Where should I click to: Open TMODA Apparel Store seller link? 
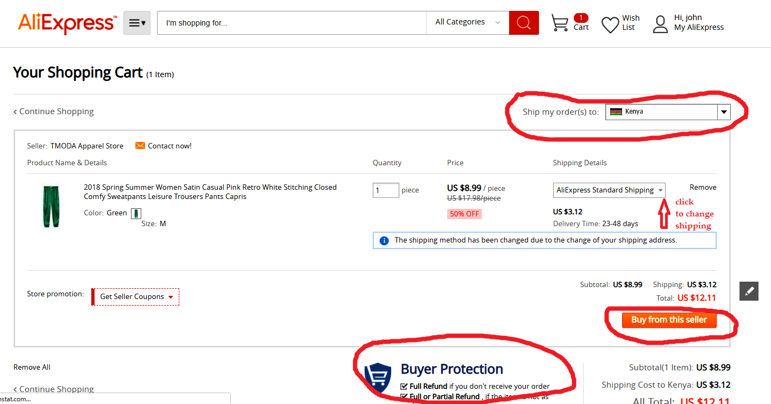pyautogui.click(x=87, y=146)
